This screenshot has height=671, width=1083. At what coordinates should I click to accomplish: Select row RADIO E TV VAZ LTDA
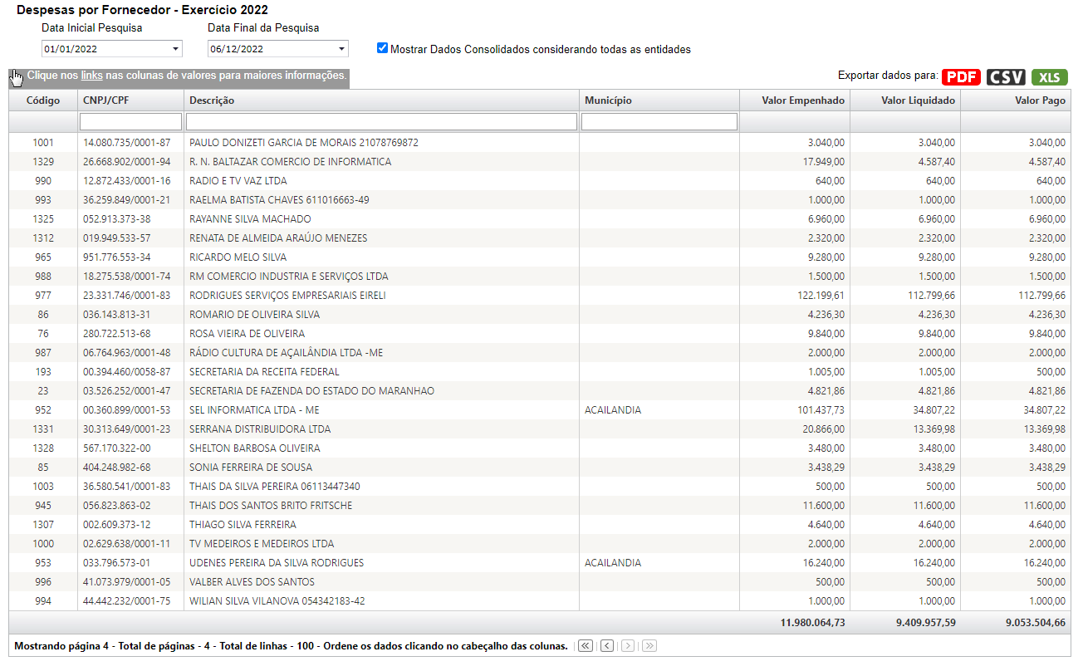540,181
